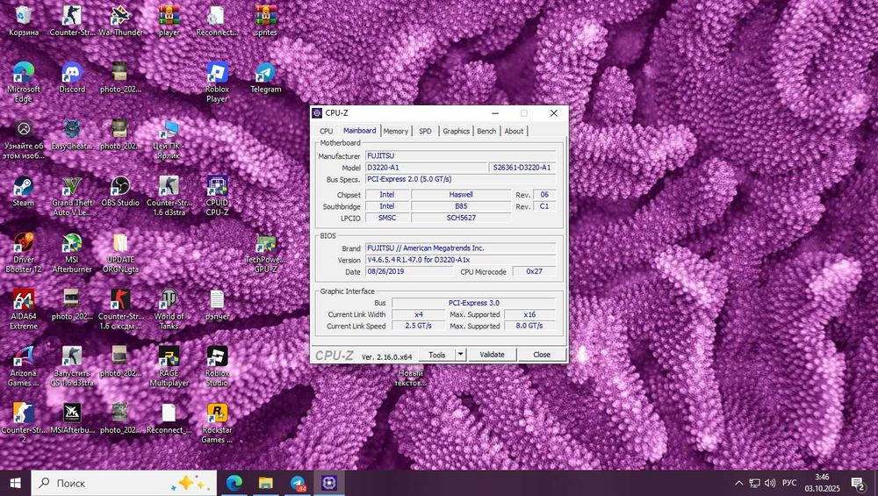The height and width of the screenshot is (496, 878).
Task: Open the Graphics tab in CPU-Z
Action: coord(456,131)
